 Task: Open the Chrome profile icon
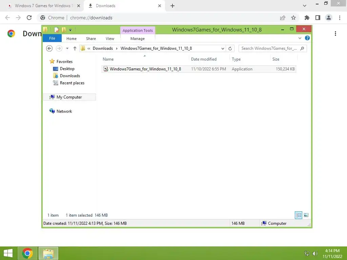(329, 18)
